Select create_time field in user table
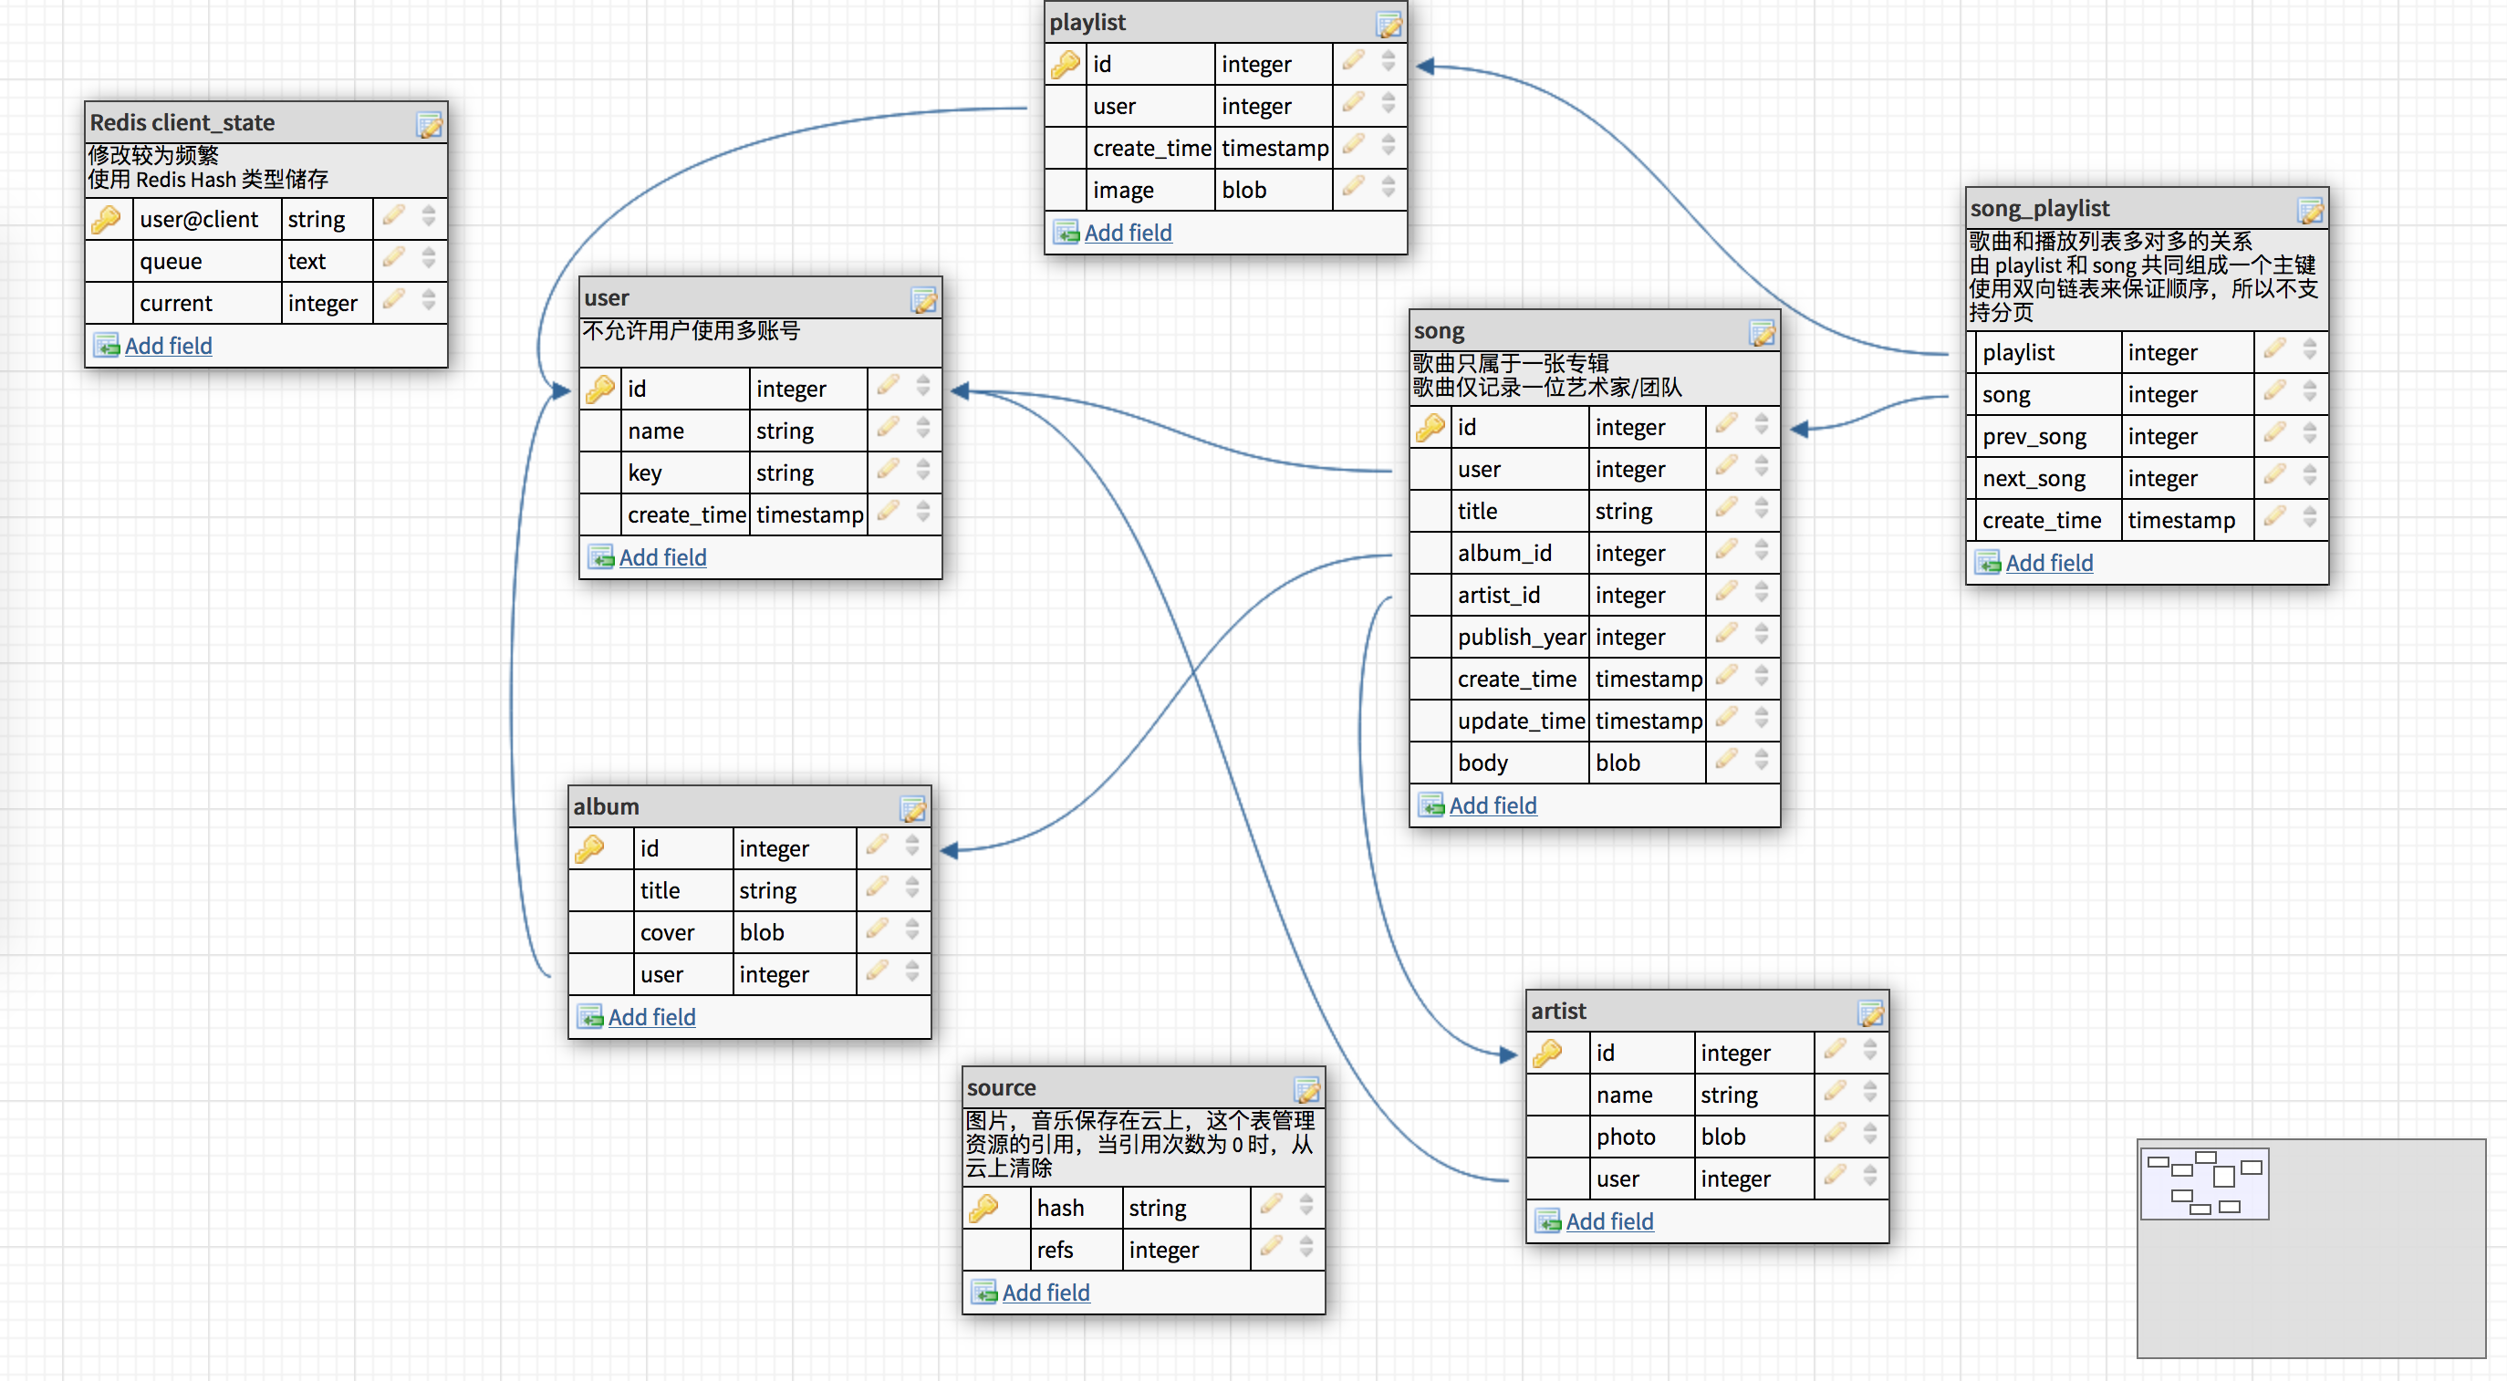 (x=686, y=515)
